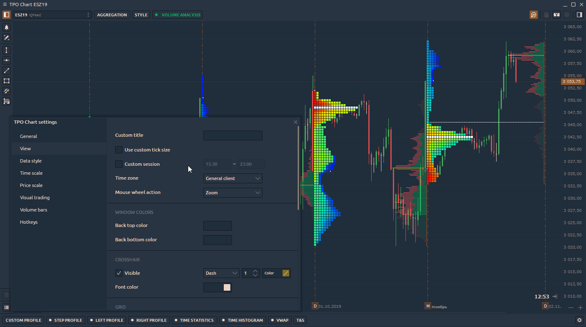
Task: Zoom out with the minus icon
Action: pyautogui.click(x=571, y=307)
